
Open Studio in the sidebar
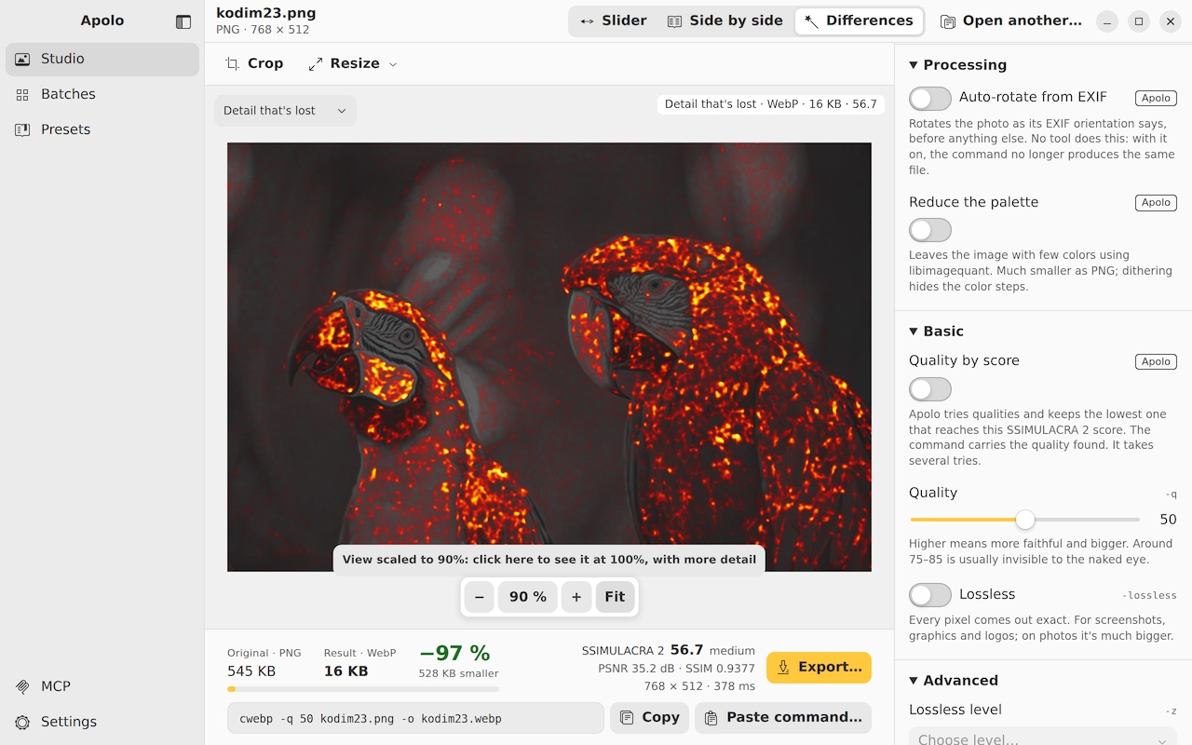pyautogui.click(x=102, y=59)
